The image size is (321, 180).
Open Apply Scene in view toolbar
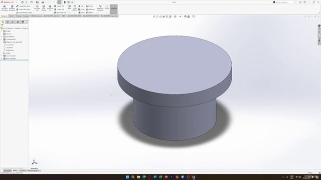point(189,16)
